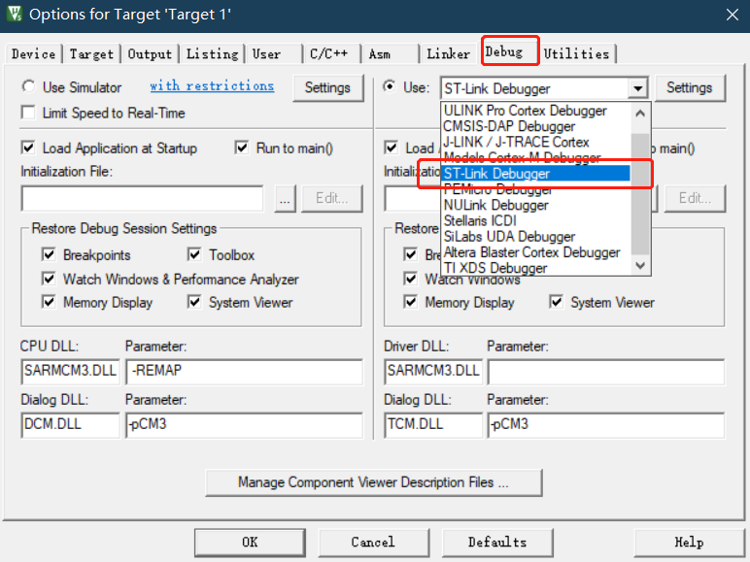Toggle right-side System Viewer checkbox

(556, 302)
